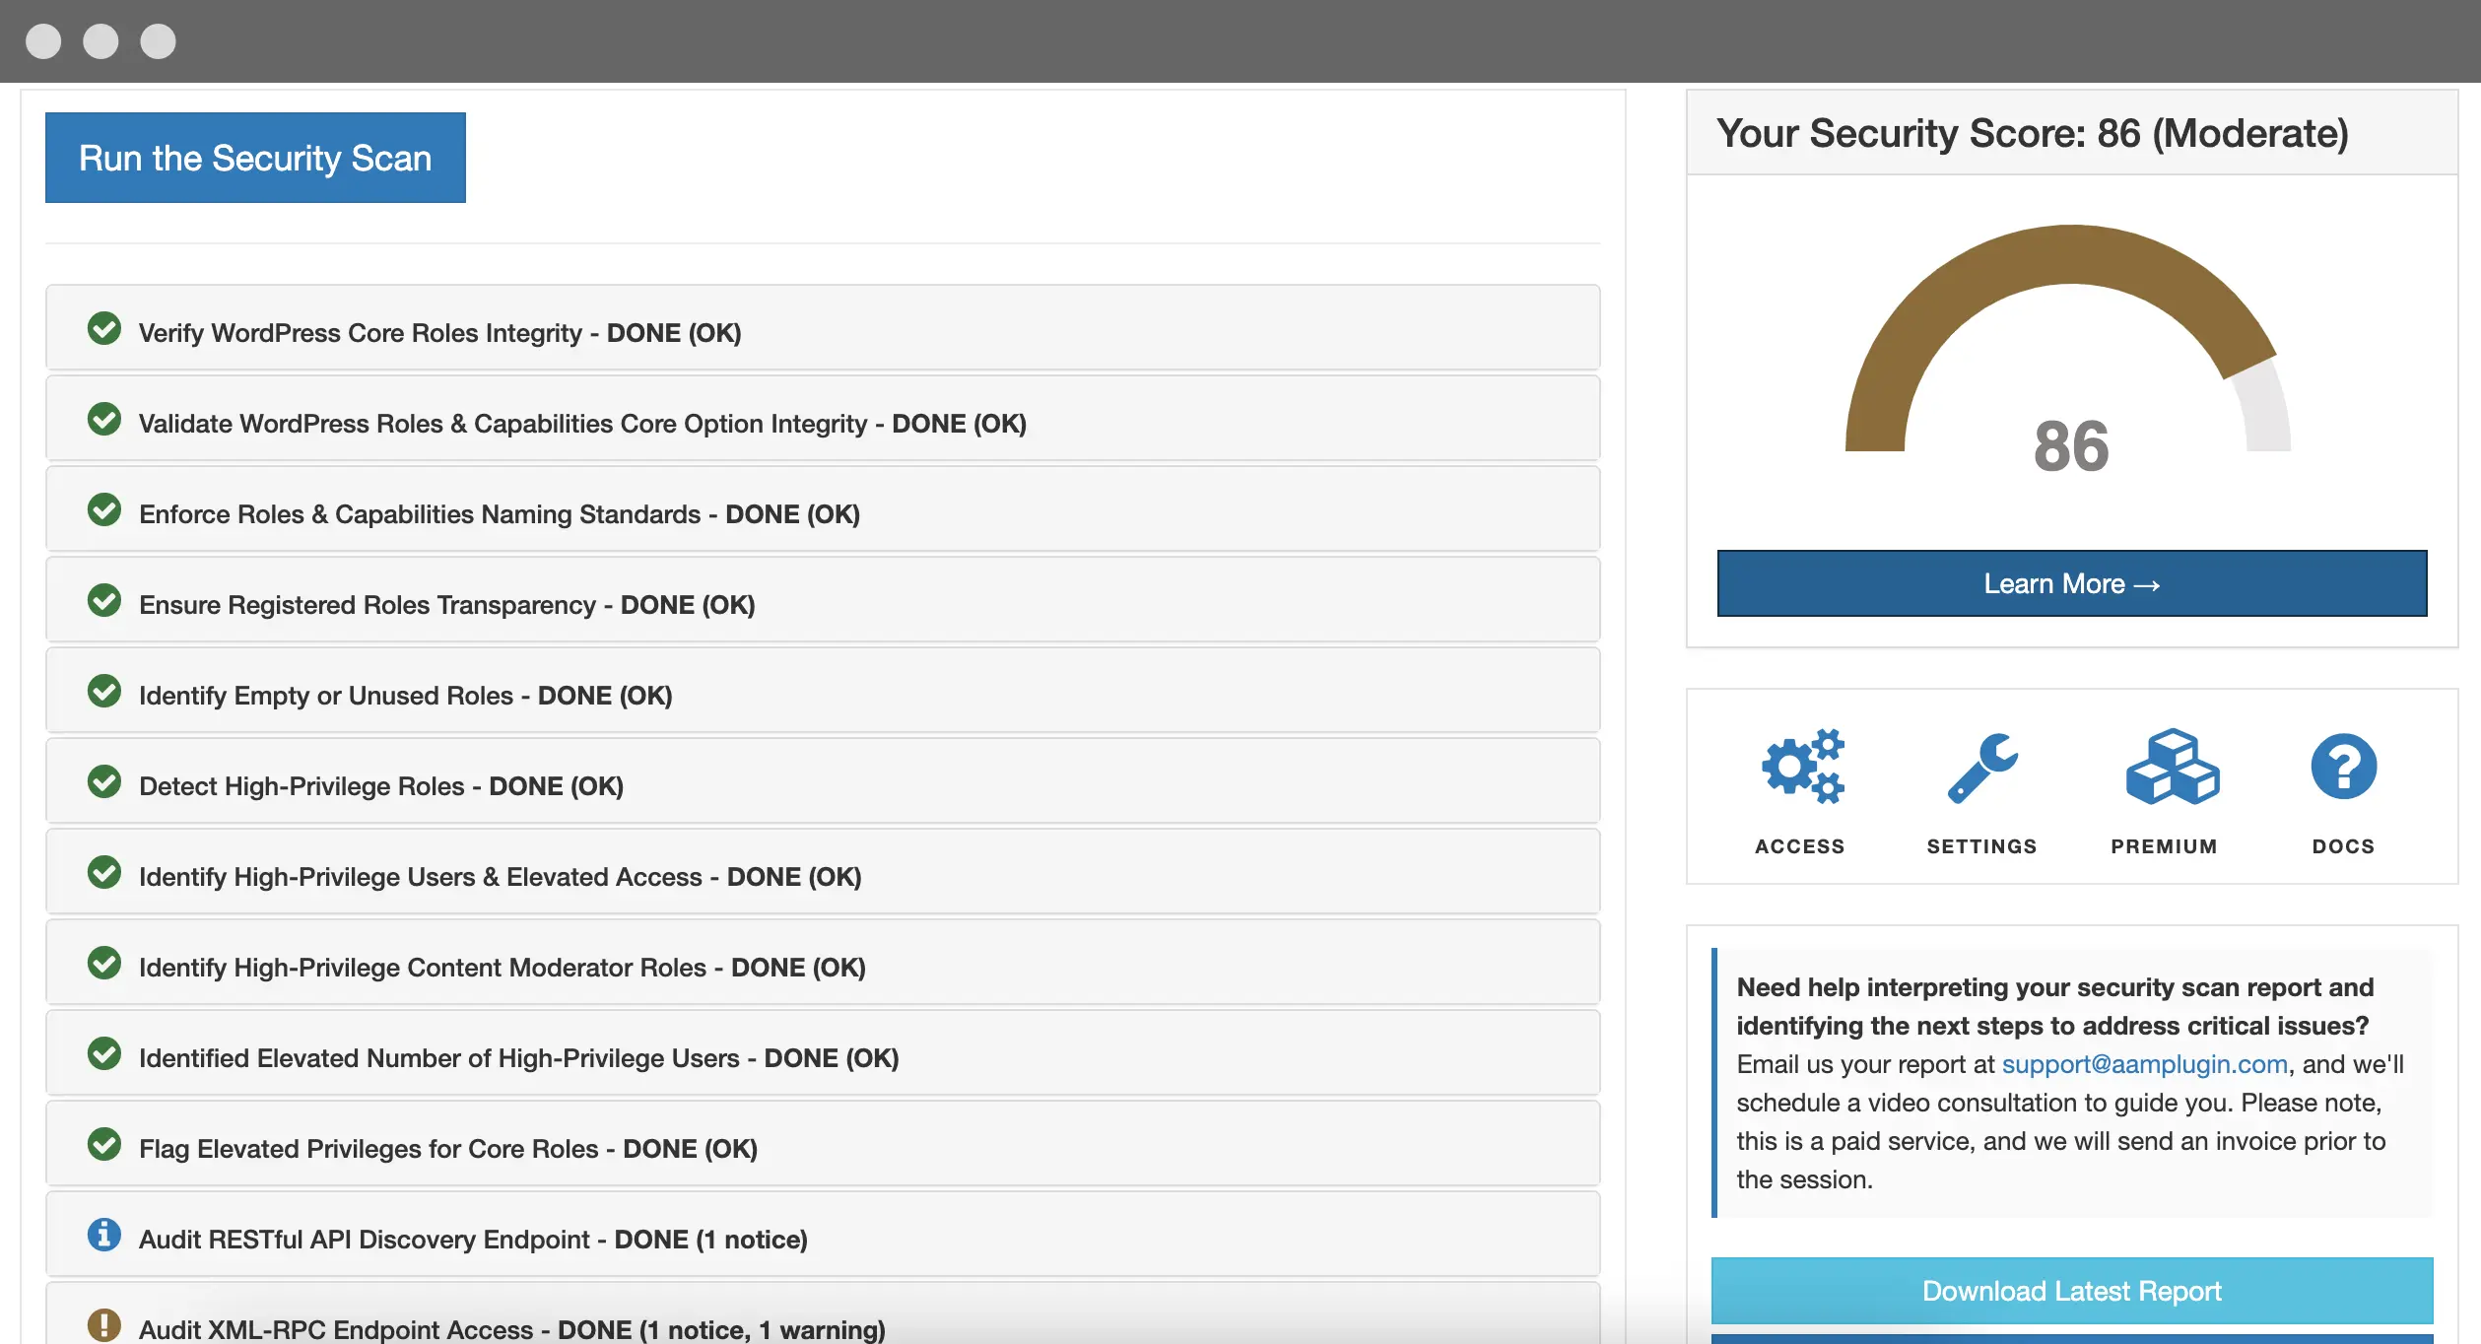The width and height of the screenshot is (2481, 1344).
Task: Expand Identified Elevated Number of High-Privilege Users row
Action: click(823, 1053)
